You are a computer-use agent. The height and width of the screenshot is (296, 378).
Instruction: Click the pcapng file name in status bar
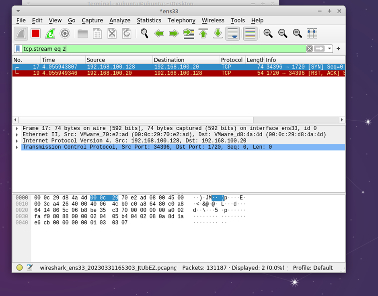click(x=108, y=268)
